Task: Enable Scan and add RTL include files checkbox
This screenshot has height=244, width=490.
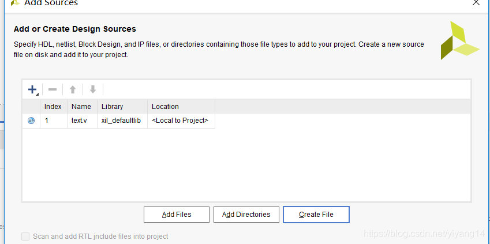Action: 25,237
